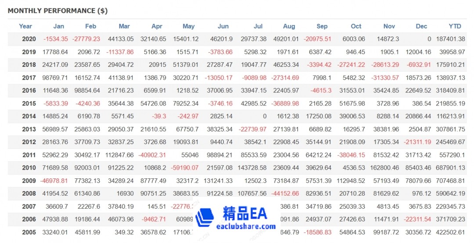Select 2020 YTD value 187401.38

point(450,39)
